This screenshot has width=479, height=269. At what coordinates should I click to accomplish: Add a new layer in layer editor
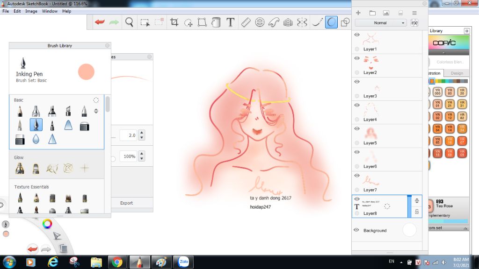(358, 13)
